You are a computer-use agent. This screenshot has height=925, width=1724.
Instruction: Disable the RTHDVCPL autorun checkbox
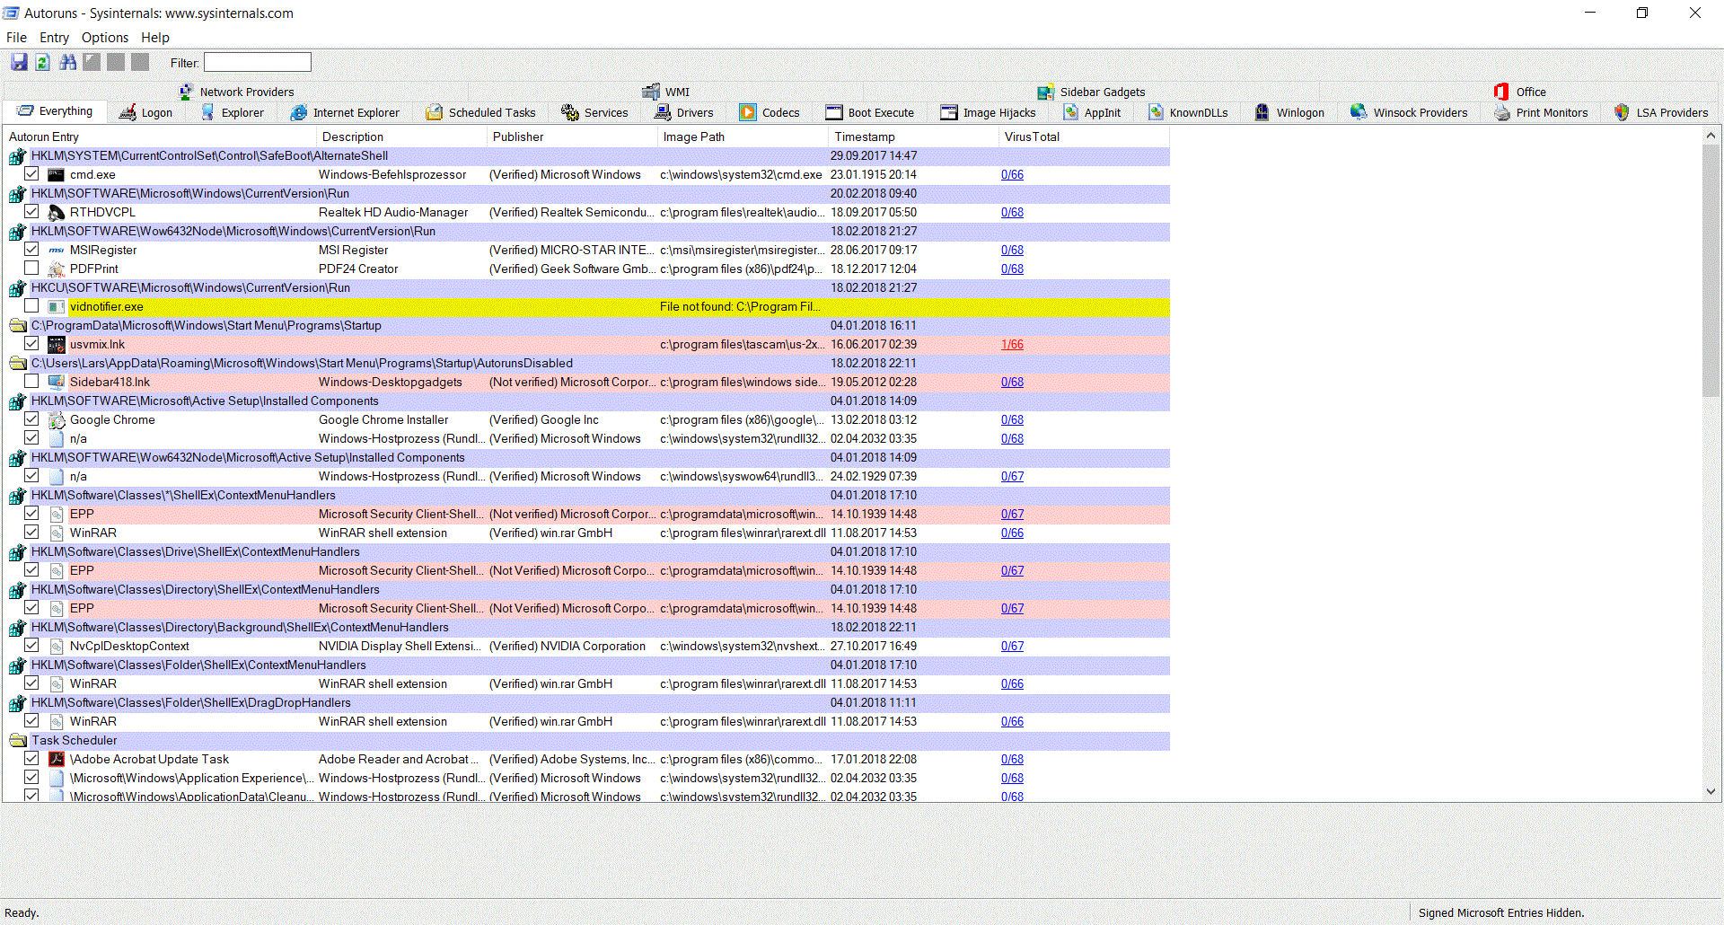click(31, 211)
